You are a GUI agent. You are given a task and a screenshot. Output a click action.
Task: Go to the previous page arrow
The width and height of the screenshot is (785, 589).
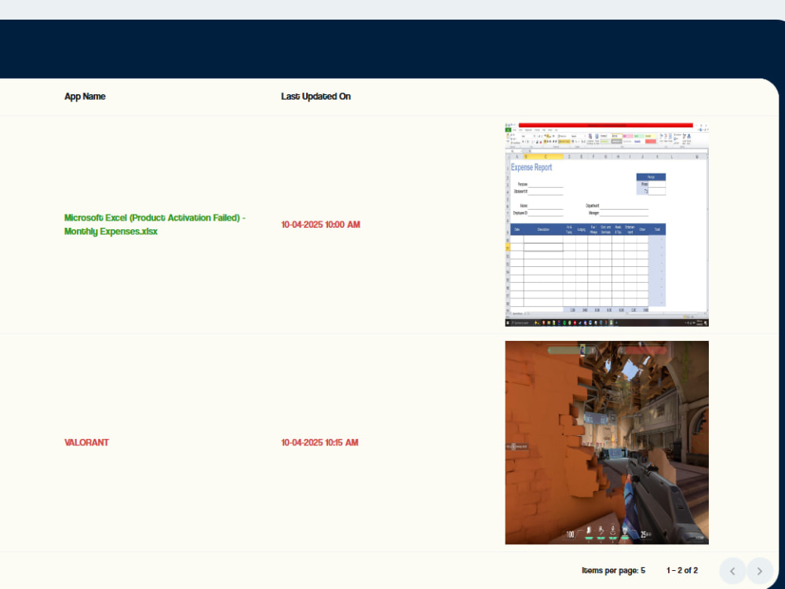[x=732, y=570]
